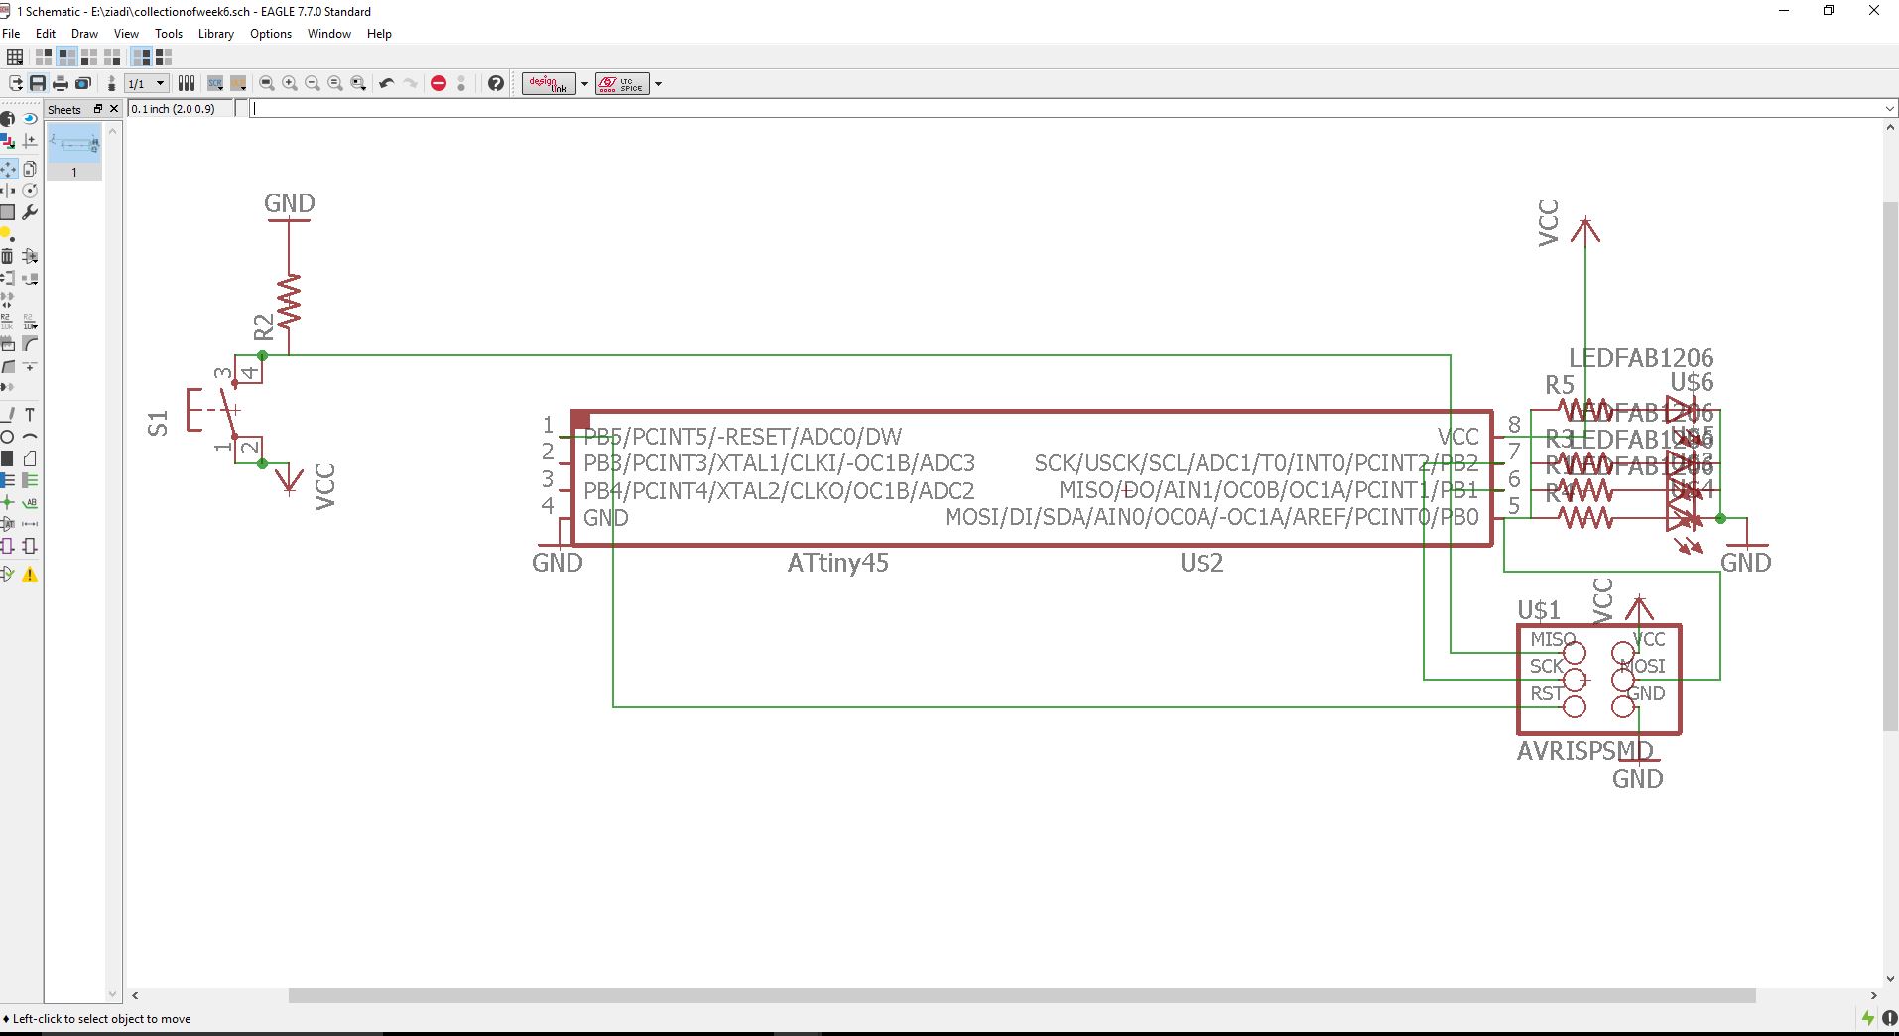Select the Text tool
The width and height of the screenshot is (1899, 1036).
point(30,415)
